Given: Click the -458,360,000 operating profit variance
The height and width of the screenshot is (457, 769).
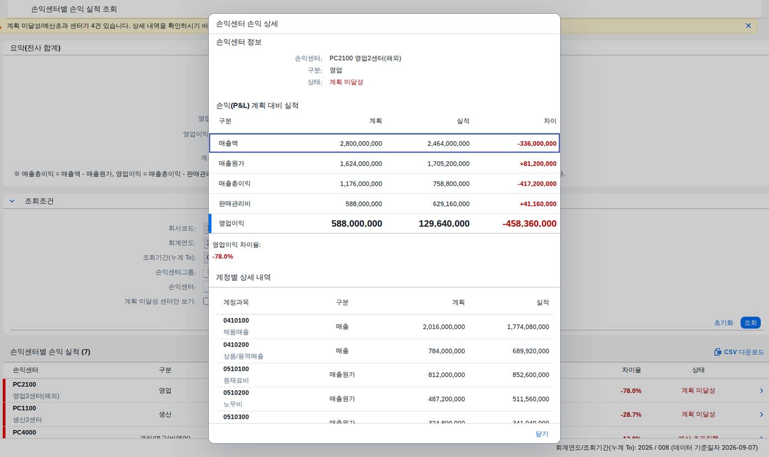Looking at the screenshot, I should coord(530,224).
